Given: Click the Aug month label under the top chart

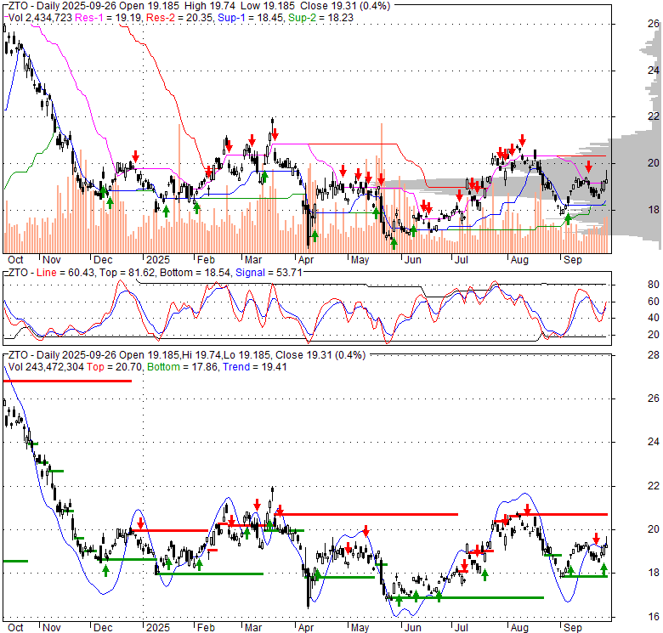Looking at the screenshot, I should (x=519, y=260).
